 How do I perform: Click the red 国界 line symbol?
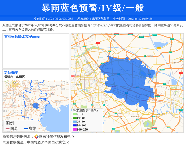7,129
